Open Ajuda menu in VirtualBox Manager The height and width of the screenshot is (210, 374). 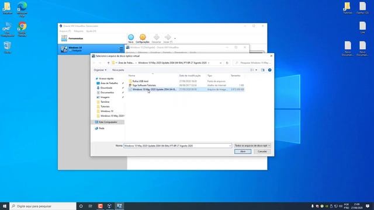click(x=91, y=31)
